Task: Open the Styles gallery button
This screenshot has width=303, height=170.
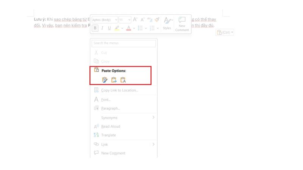Action: (167, 23)
